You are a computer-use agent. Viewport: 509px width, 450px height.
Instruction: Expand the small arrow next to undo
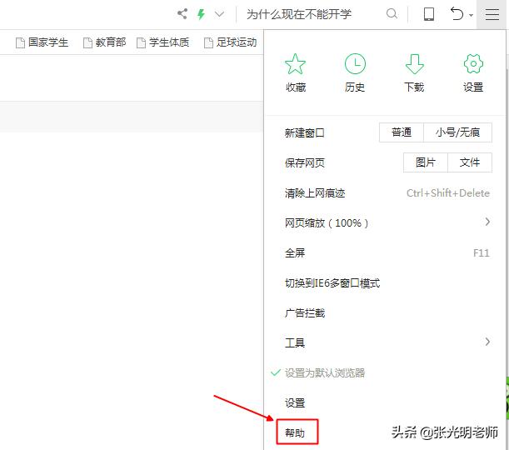click(471, 15)
